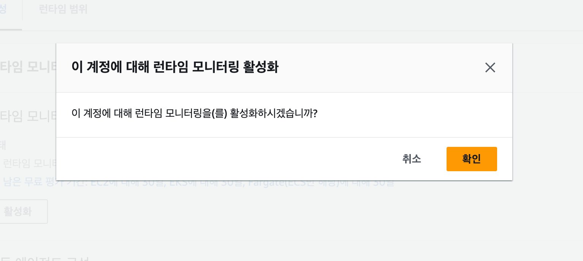Select the partially visible 구성 tab behind the dialog
Image resolution: width=583 pixels, height=261 pixels.
[x=3, y=10]
